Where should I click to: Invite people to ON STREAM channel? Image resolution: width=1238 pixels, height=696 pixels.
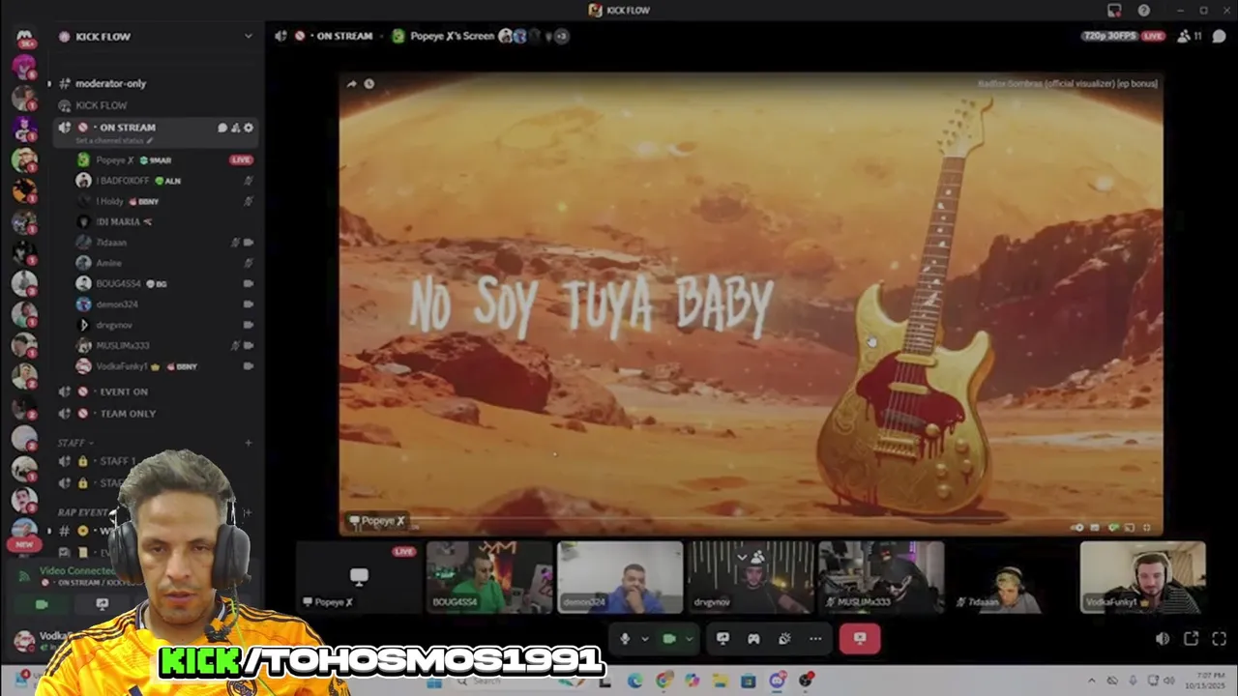click(x=235, y=128)
